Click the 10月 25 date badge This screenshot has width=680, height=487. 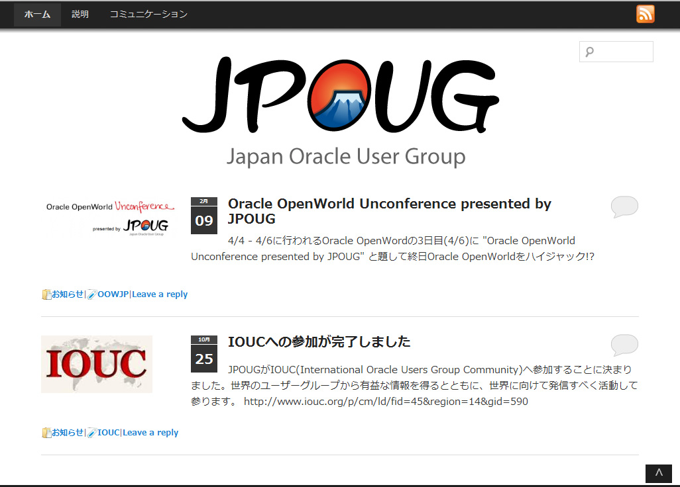[x=204, y=353]
